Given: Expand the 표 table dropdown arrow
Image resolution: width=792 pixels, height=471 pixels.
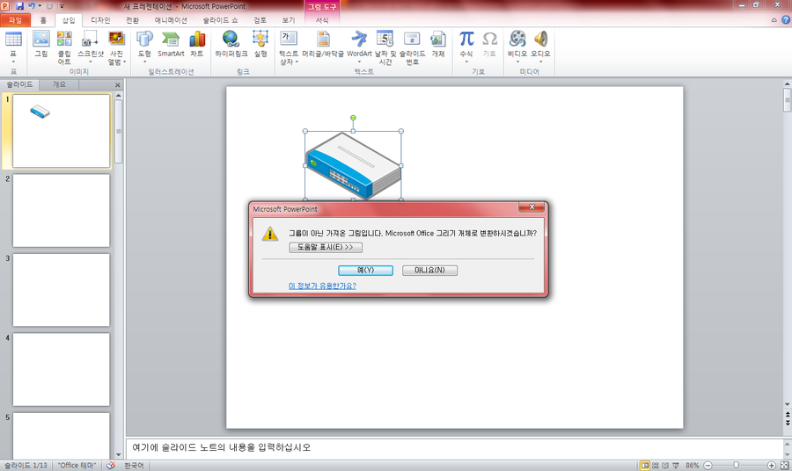Looking at the screenshot, I should pyautogui.click(x=13, y=62).
